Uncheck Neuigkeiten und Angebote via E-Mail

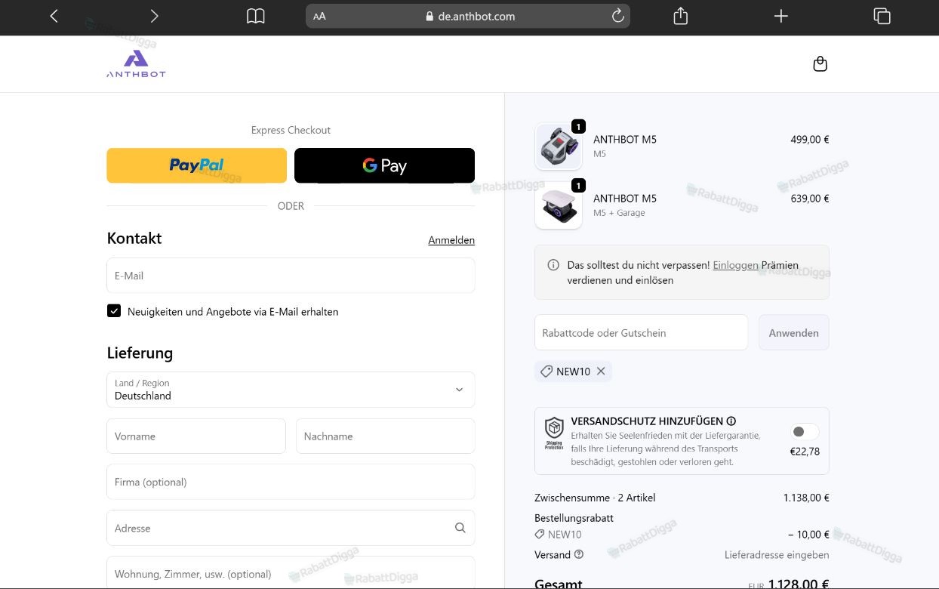coord(114,310)
